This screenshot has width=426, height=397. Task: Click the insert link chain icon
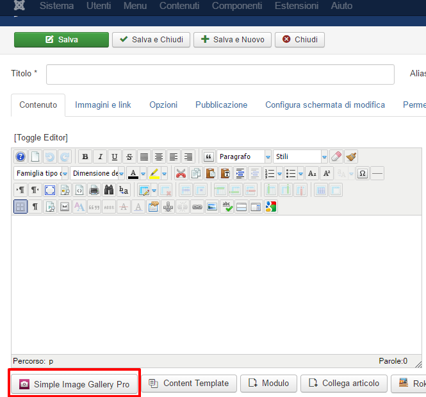click(197, 207)
